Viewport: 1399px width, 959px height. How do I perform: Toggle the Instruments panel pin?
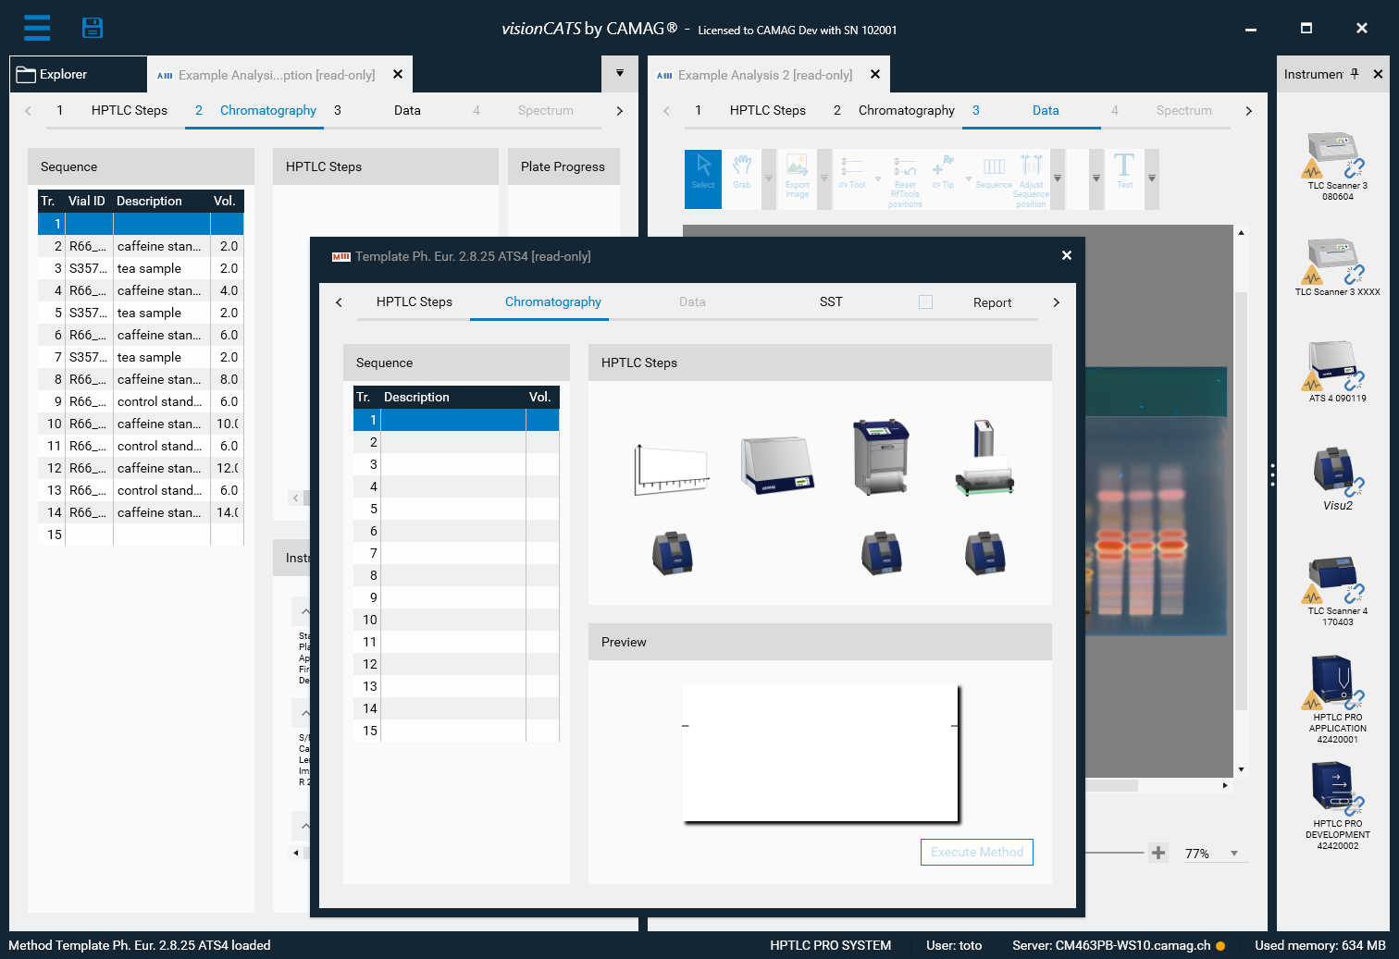(x=1355, y=74)
